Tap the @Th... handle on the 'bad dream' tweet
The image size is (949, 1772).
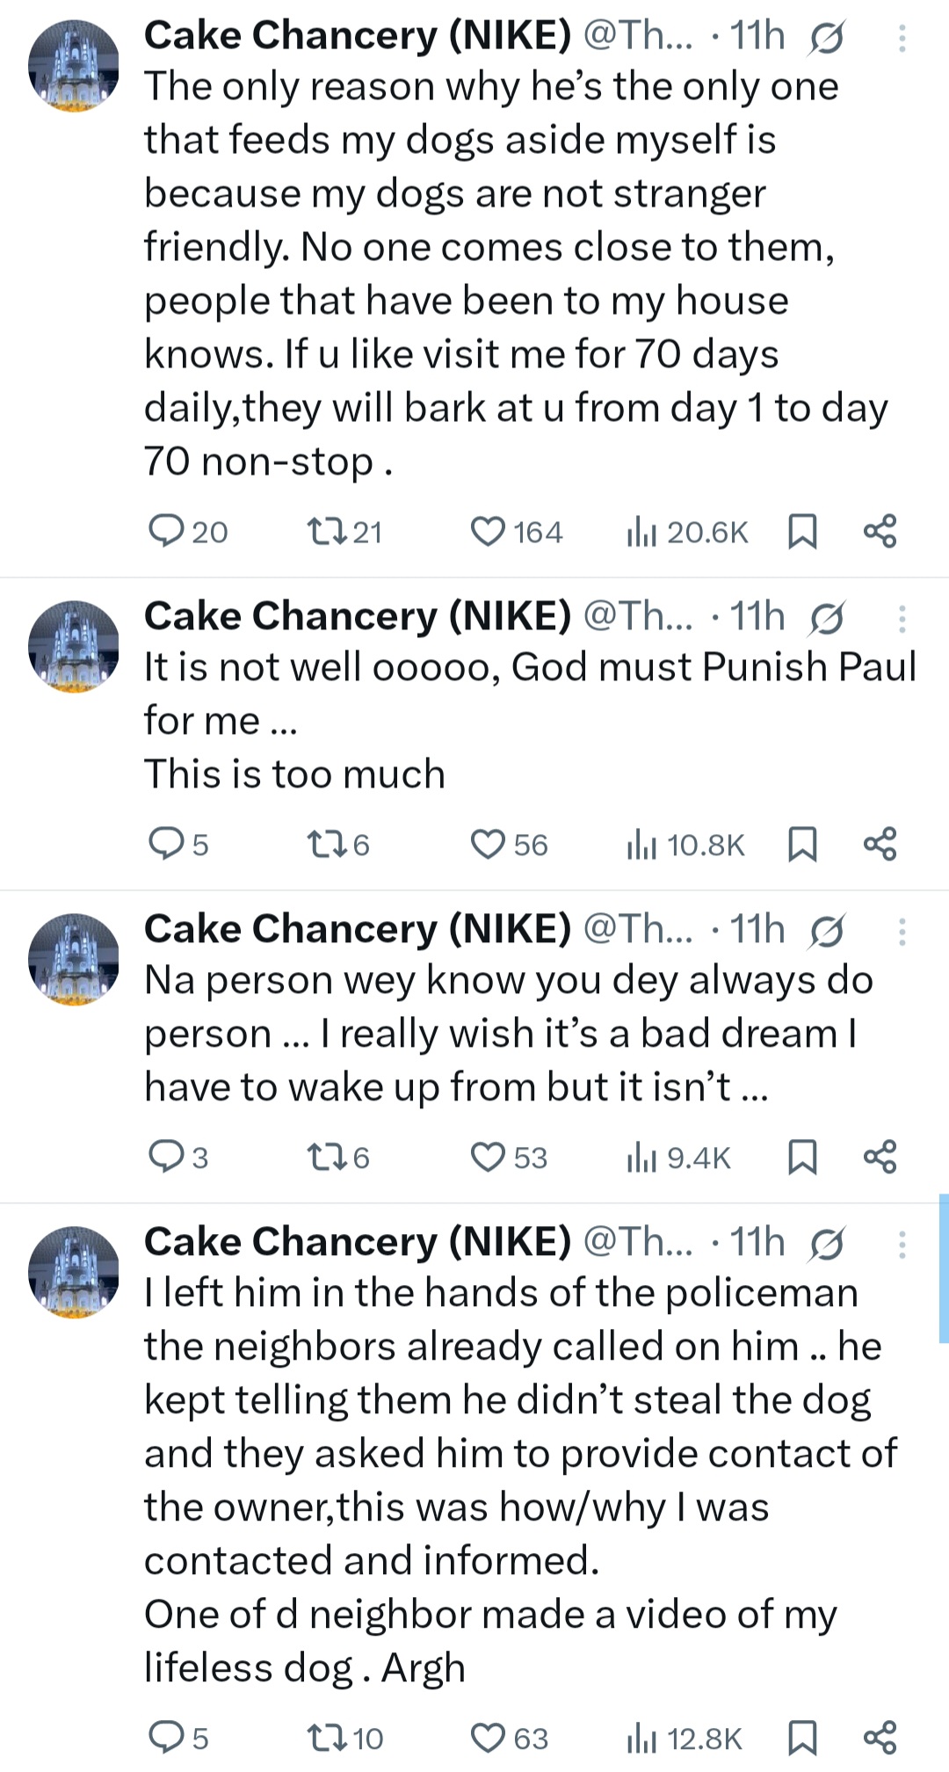pos(638,930)
